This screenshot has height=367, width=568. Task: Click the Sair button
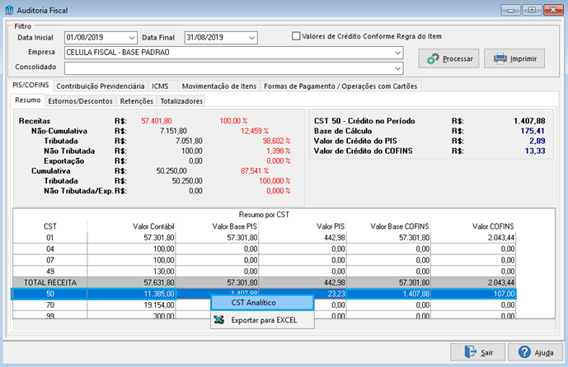point(478,352)
